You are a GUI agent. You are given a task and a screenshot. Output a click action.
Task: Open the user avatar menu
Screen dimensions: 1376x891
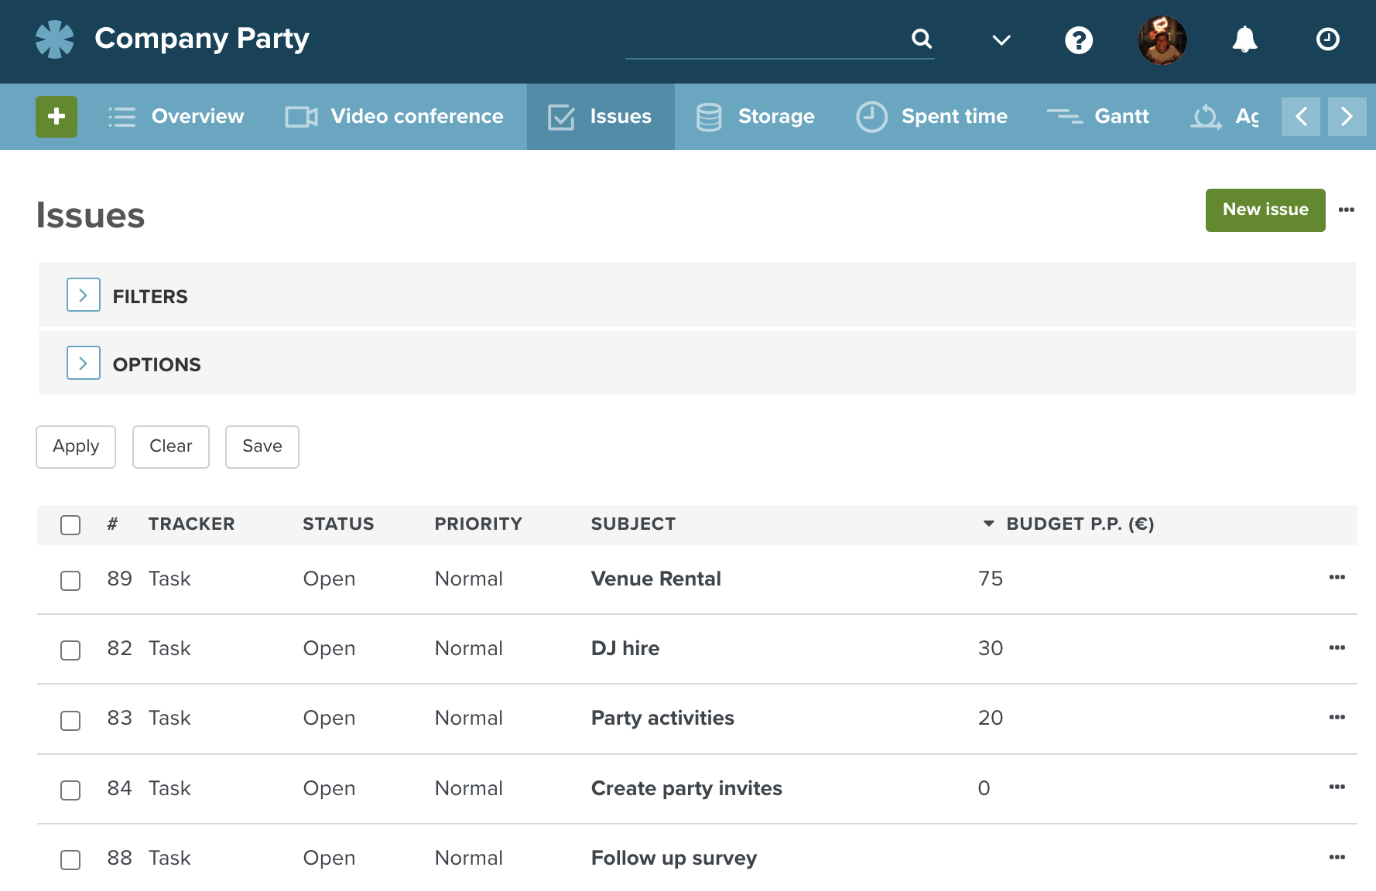pyautogui.click(x=1162, y=40)
